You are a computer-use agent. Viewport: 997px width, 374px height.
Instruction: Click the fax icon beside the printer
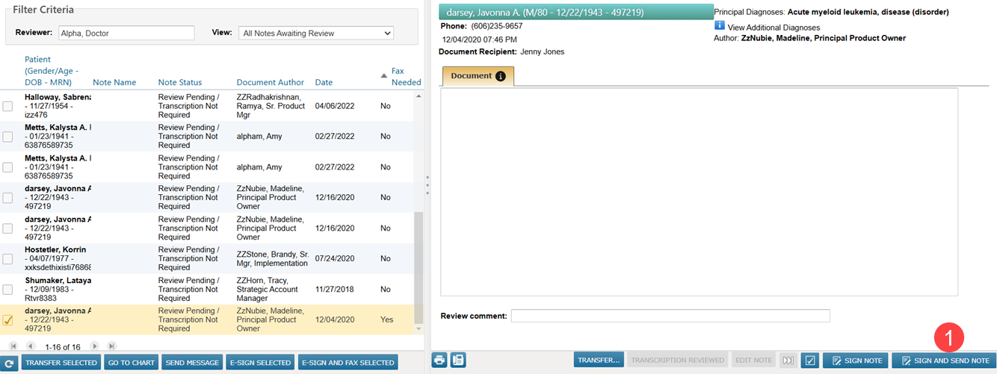click(x=458, y=360)
